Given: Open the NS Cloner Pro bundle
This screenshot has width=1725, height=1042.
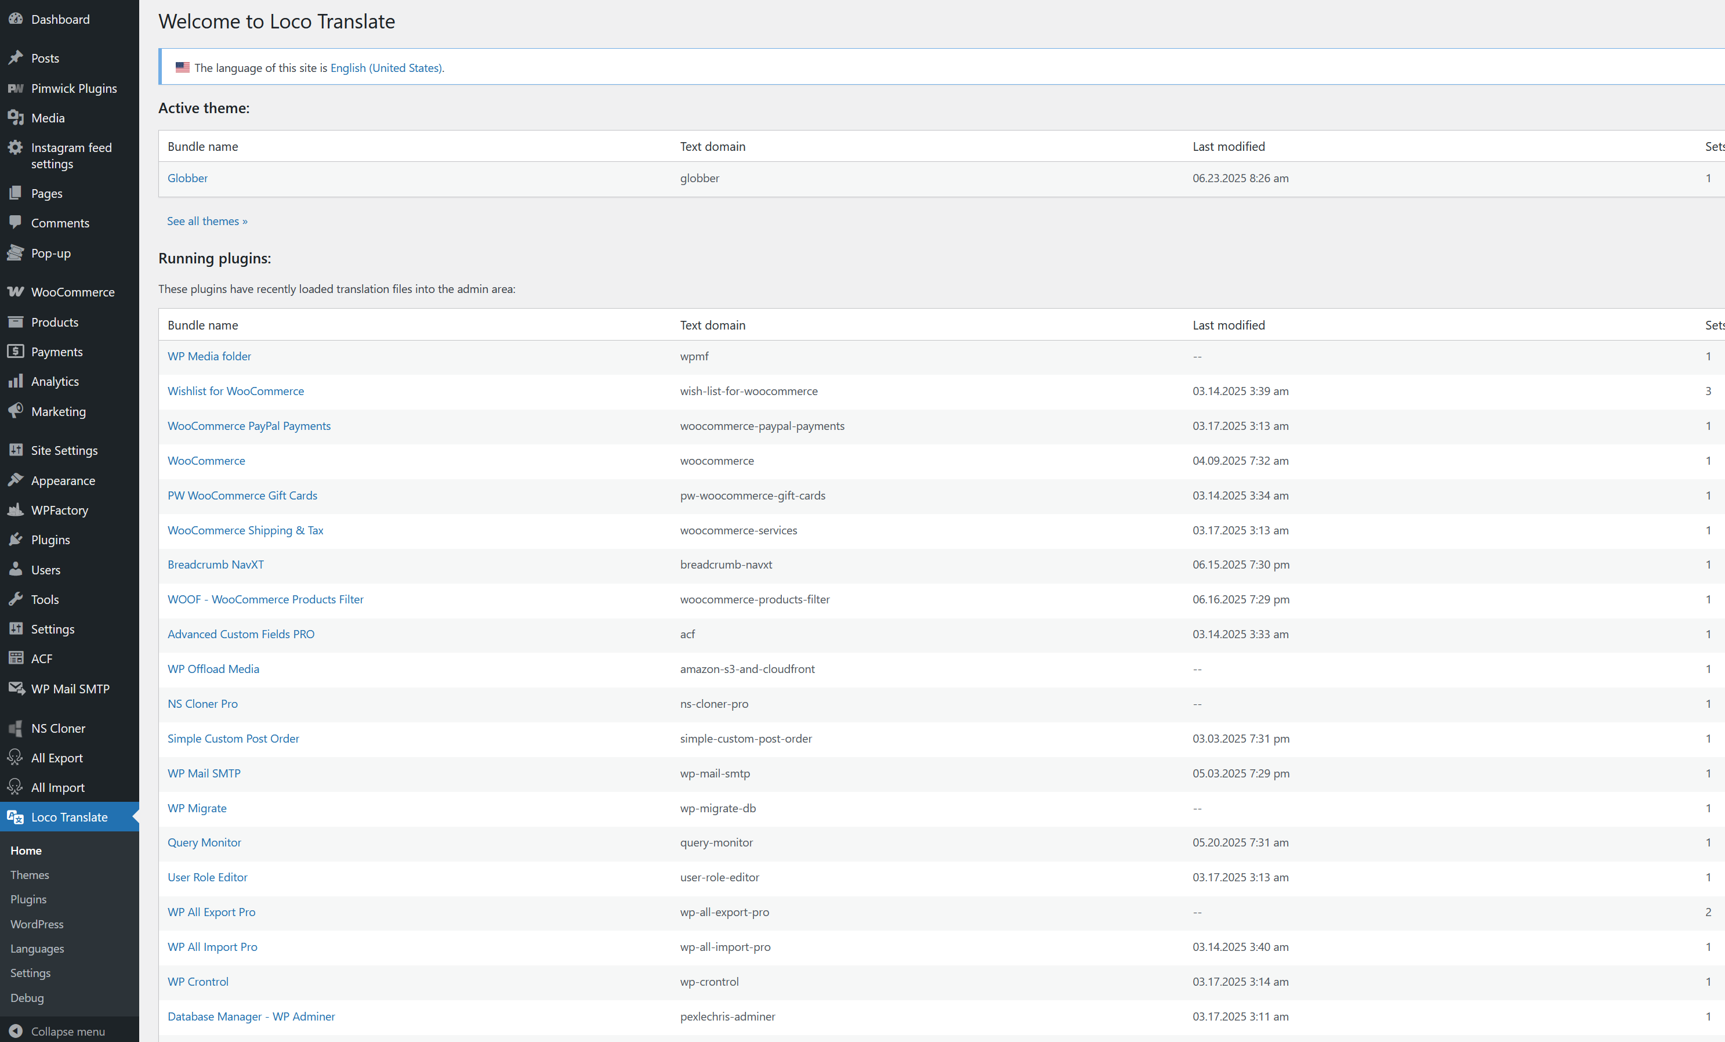Looking at the screenshot, I should click(x=202, y=704).
